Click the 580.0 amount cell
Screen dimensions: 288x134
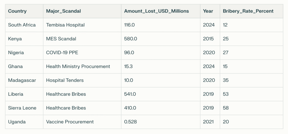coord(130,39)
